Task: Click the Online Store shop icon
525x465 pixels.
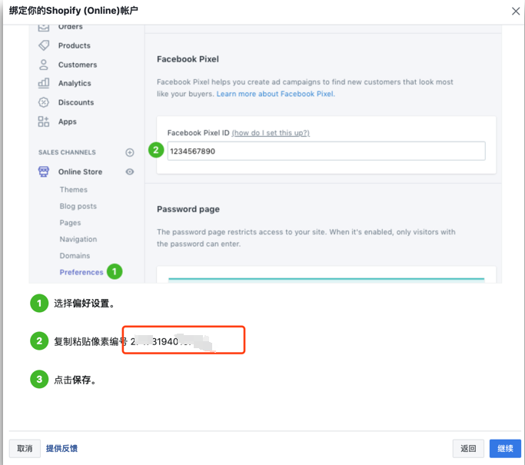Action: [x=44, y=171]
